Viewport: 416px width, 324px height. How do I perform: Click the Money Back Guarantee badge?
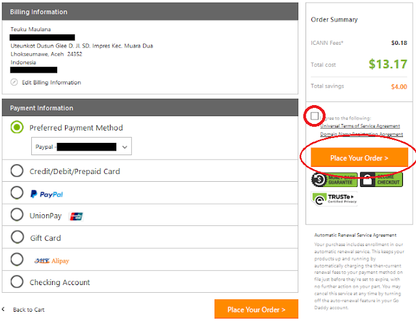tap(333, 180)
